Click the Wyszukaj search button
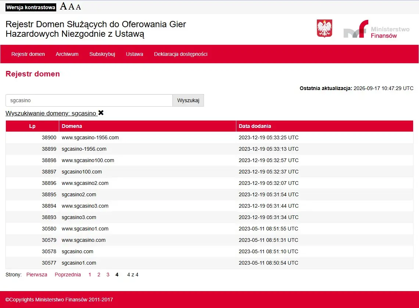Image resolution: width=419 pixels, height=308 pixels. coord(188,100)
